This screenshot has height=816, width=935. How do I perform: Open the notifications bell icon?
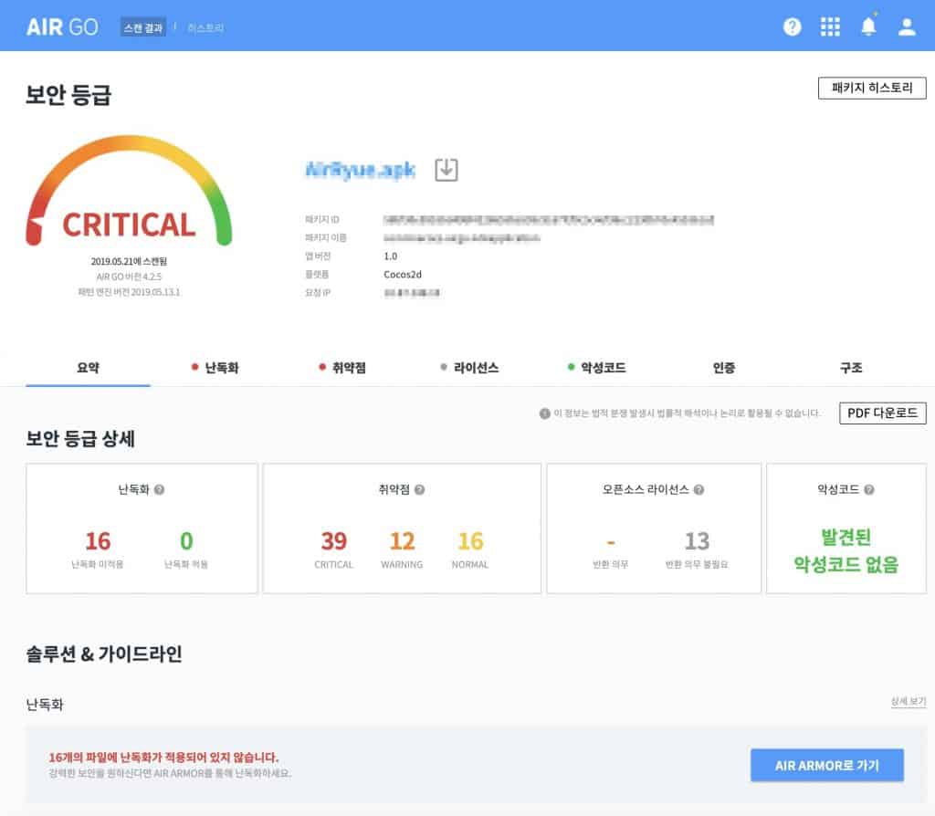(x=868, y=26)
